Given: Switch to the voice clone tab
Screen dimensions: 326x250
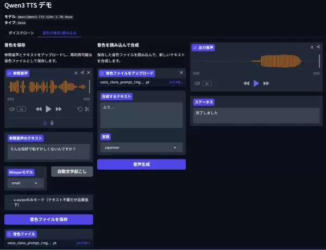Looking at the screenshot, I should click(21, 33).
